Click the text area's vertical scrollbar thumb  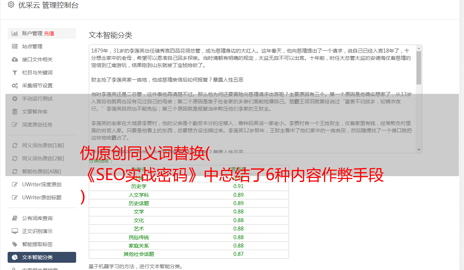click(419, 67)
